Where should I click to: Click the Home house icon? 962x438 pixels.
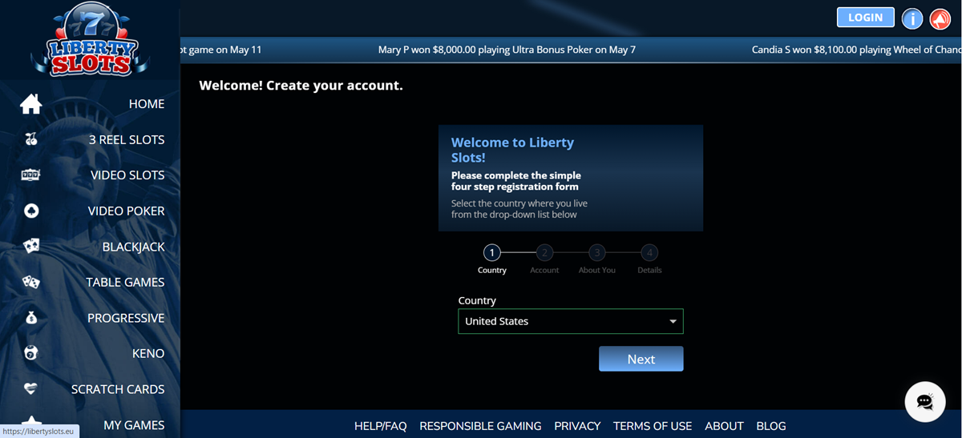[30, 104]
